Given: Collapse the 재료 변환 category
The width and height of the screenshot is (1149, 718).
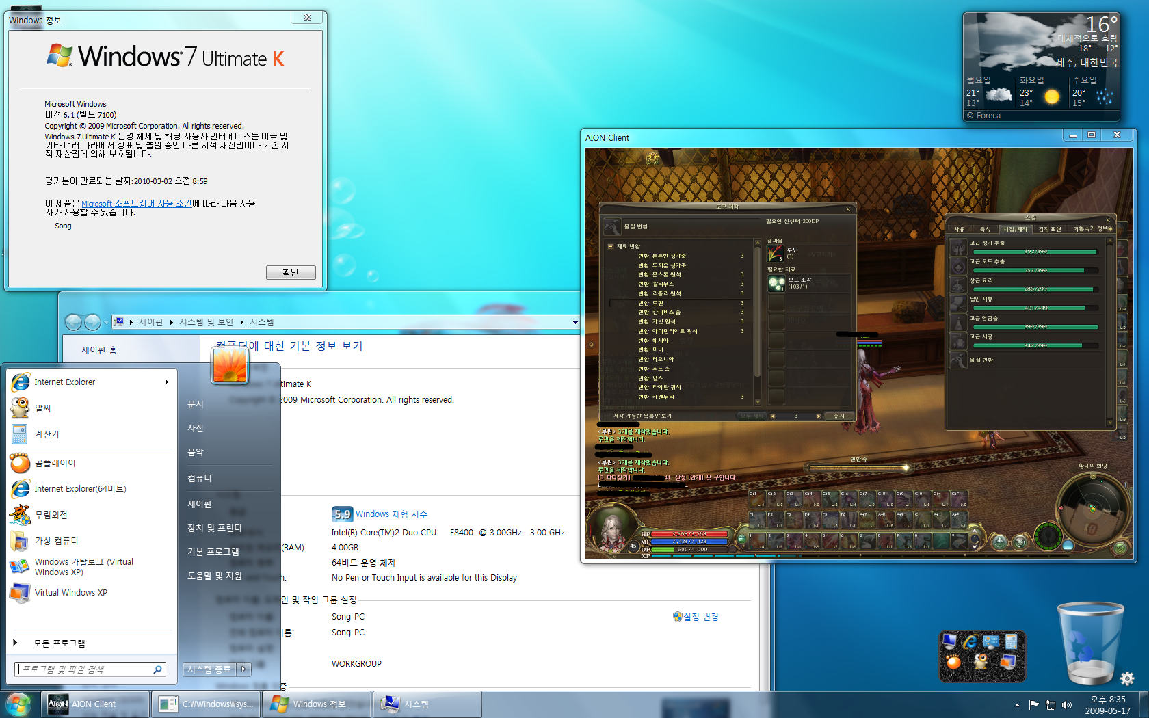Looking at the screenshot, I should point(611,246).
